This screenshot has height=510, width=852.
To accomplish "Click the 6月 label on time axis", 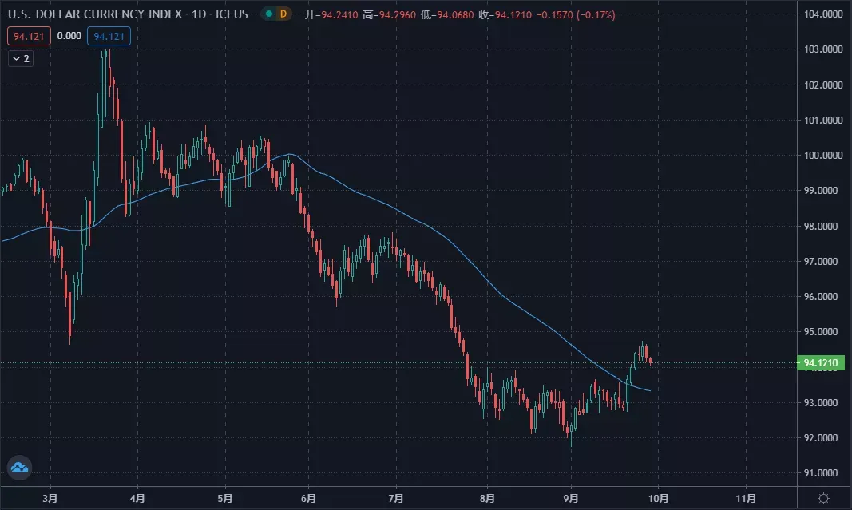I will [x=309, y=498].
